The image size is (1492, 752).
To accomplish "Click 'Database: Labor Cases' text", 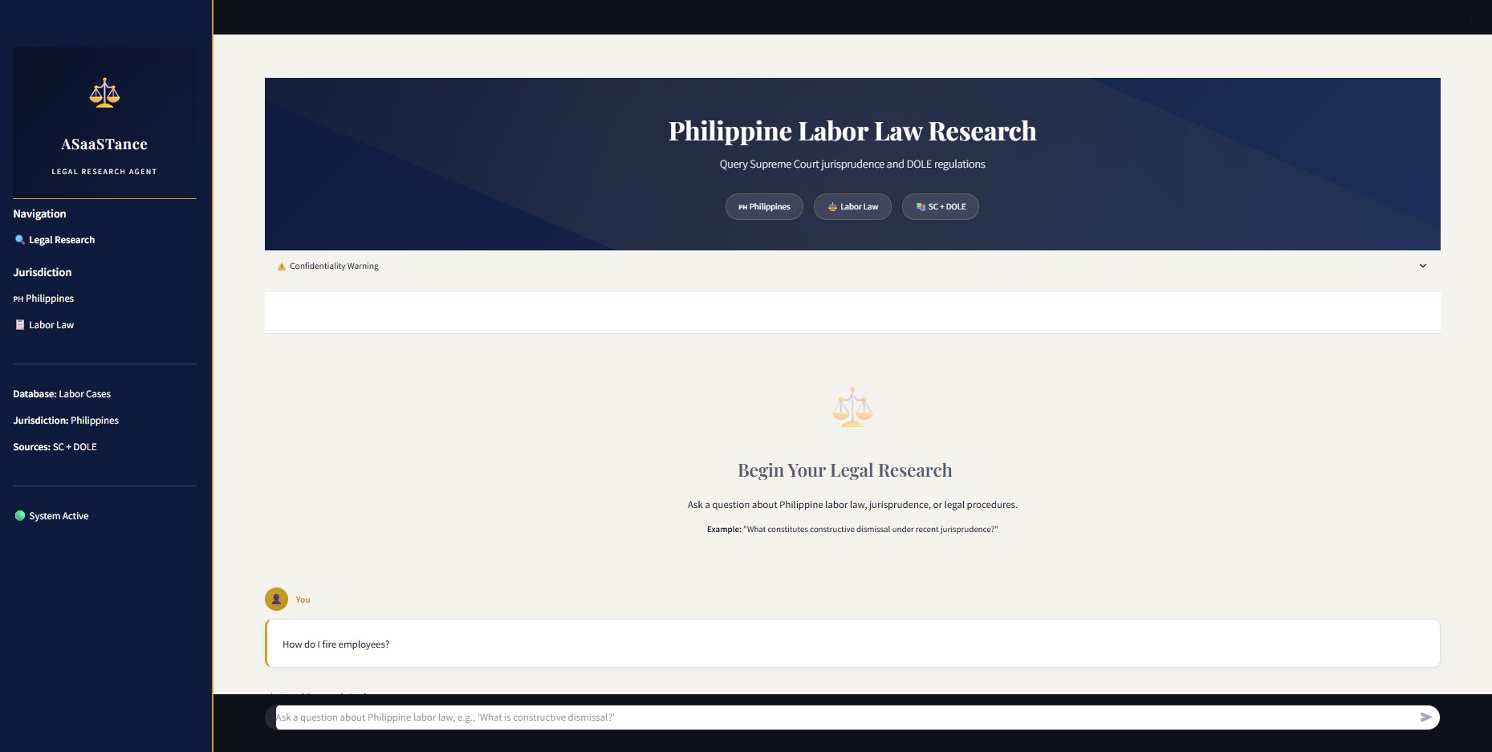I will 62,394.
